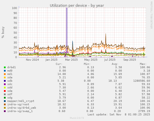This screenshot has height=121, width=154.
Task: Click the May 2025 x-axis label
Action: (x=91, y=60)
